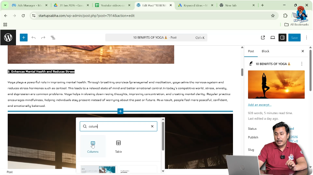Switch to the Post sidebar tab
This screenshot has height=175, width=313.
coord(251,51)
